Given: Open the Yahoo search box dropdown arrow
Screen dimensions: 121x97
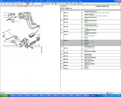Looking at the screenshot, I should [x=42, y=4].
